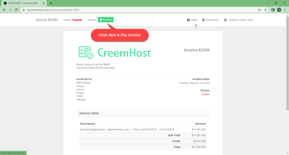The width and height of the screenshot is (289, 155).
Task: Click the Invoice Date value text
Action: tap(194, 83)
